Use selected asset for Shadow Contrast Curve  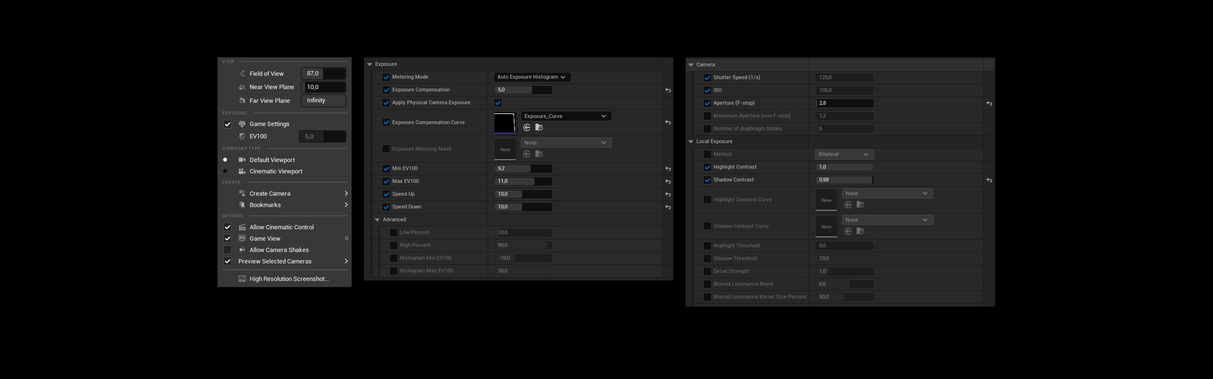848,231
